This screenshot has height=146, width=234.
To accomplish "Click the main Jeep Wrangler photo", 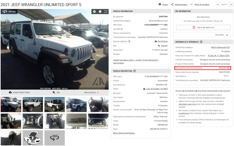I will 55,49.
